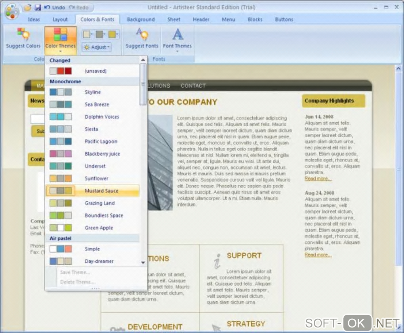404x333 pixels.
Task: Select the (unsaved) color theme
Action: pyautogui.click(x=93, y=71)
